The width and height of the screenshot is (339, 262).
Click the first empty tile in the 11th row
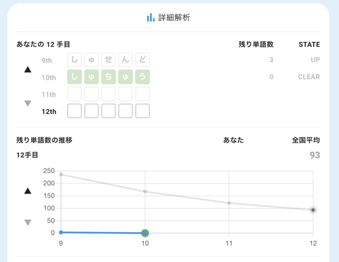[x=75, y=94]
